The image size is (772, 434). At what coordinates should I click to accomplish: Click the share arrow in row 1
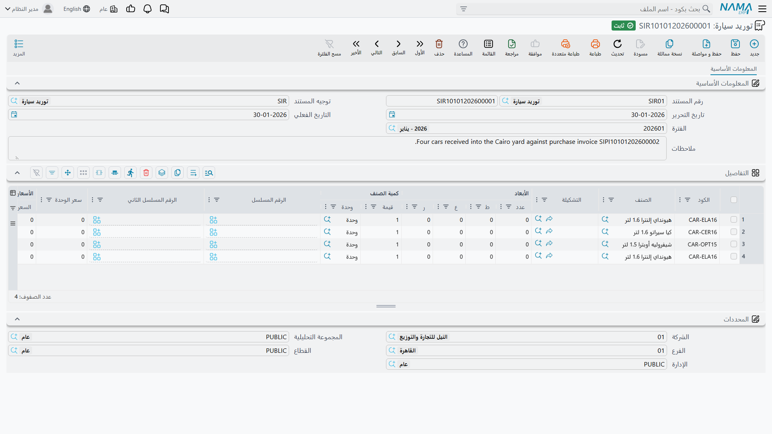click(549, 219)
